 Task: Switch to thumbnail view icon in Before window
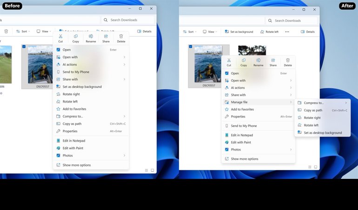click(152, 170)
